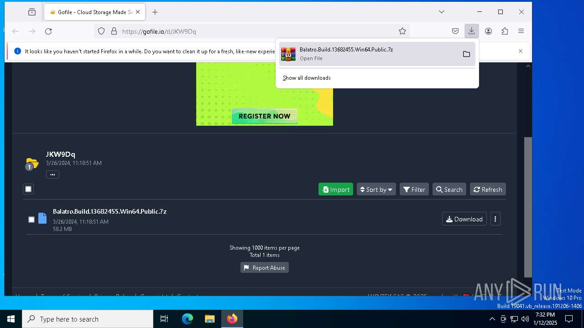Screen dimensions: 584x328
Task: Open network status tray icon
Action: [x=514, y=319]
